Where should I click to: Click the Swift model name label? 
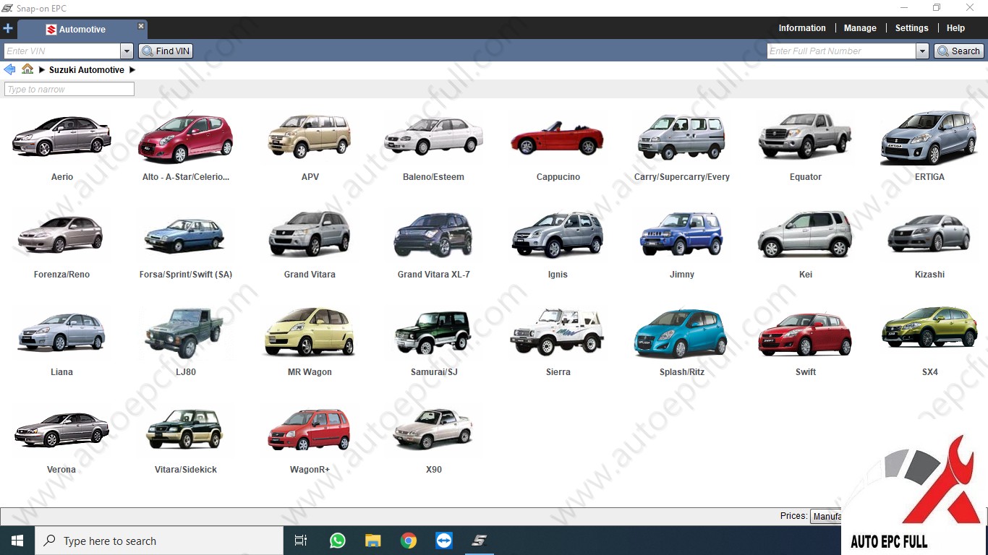(806, 372)
